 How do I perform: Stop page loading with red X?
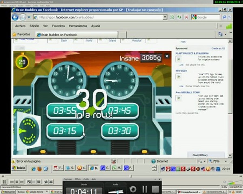(x=186, y=17)
